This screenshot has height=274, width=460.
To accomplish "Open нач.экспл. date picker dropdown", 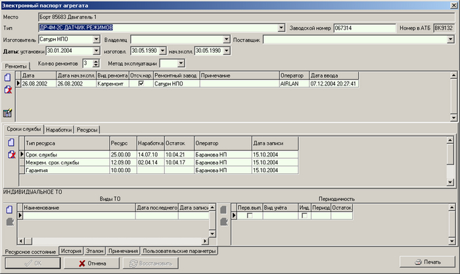I will [227, 51].
